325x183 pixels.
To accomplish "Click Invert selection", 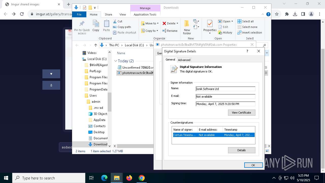I will click(250, 33).
